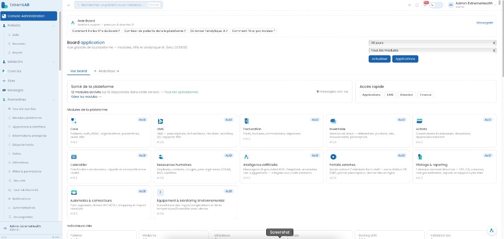Screen dimensions: 504x239
Task: Click the Contrats sidebar icon
Action: [x=4, y=71]
